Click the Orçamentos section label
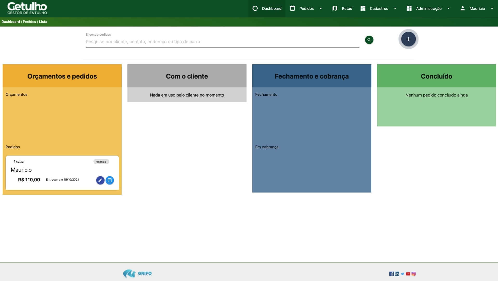Viewport: 498px width, 281px height. click(16, 94)
